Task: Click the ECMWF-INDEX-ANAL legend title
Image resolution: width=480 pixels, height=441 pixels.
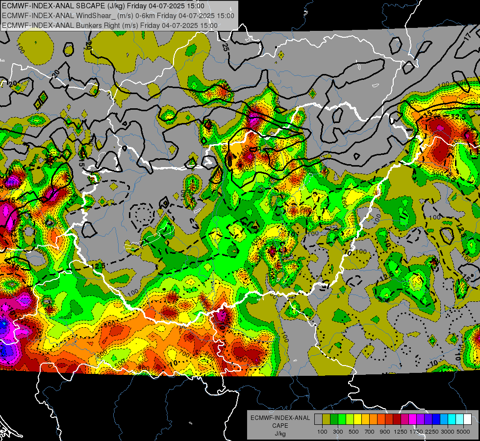Action: pyautogui.click(x=280, y=418)
